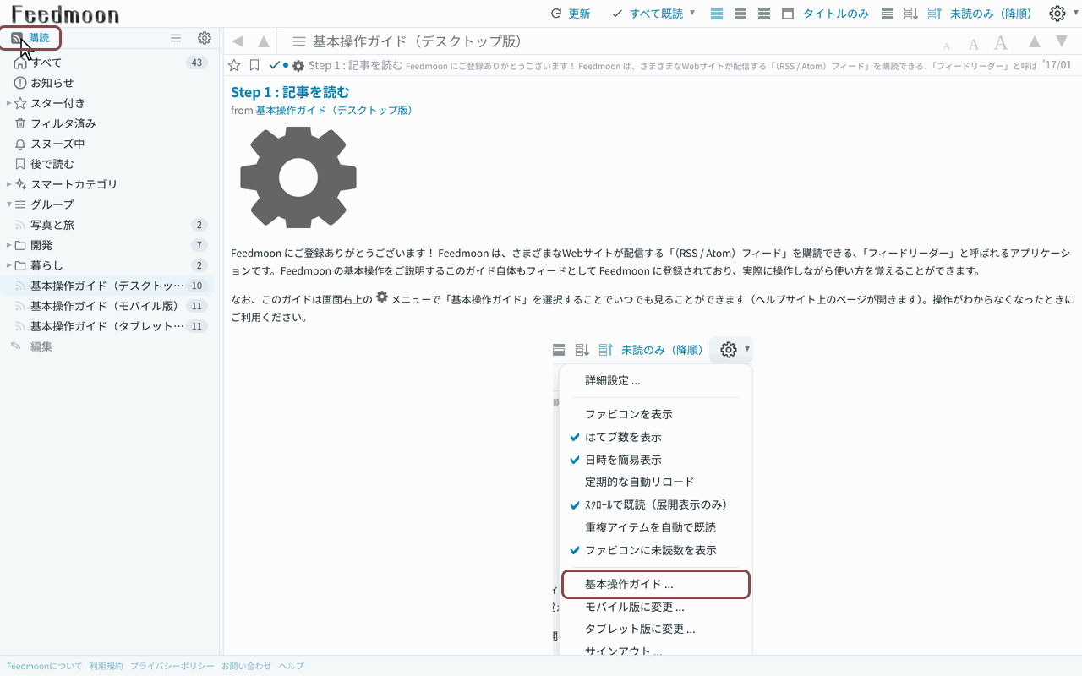1082x676 pixels.
Task: Open the blue Step 1 : 記事を読む heading
Action: pyautogui.click(x=290, y=92)
